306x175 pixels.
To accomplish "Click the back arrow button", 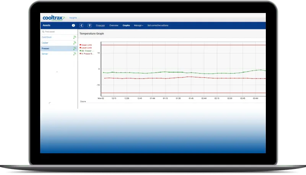I will 81,26.
